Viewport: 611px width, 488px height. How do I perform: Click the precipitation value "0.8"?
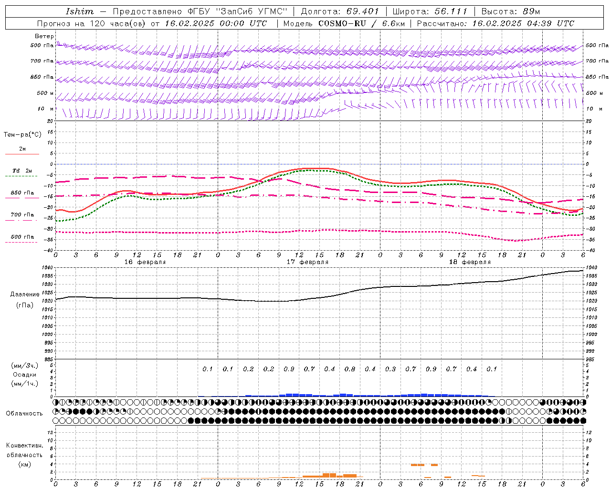(350, 369)
